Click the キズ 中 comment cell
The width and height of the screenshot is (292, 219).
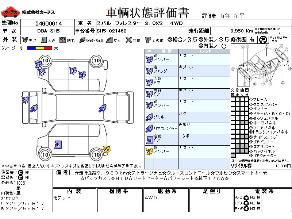(204, 151)
